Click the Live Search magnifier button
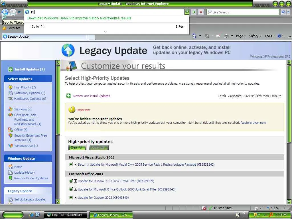Screen dimensions: 292x219 click(283, 12)
